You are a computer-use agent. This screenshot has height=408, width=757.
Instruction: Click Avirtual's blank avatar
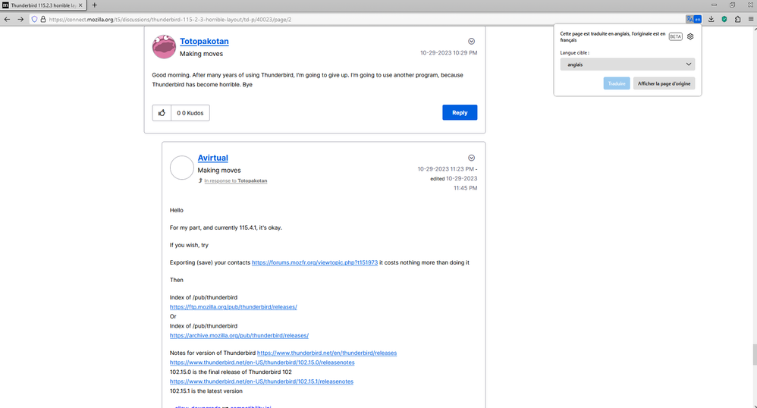click(x=182, y=168)
